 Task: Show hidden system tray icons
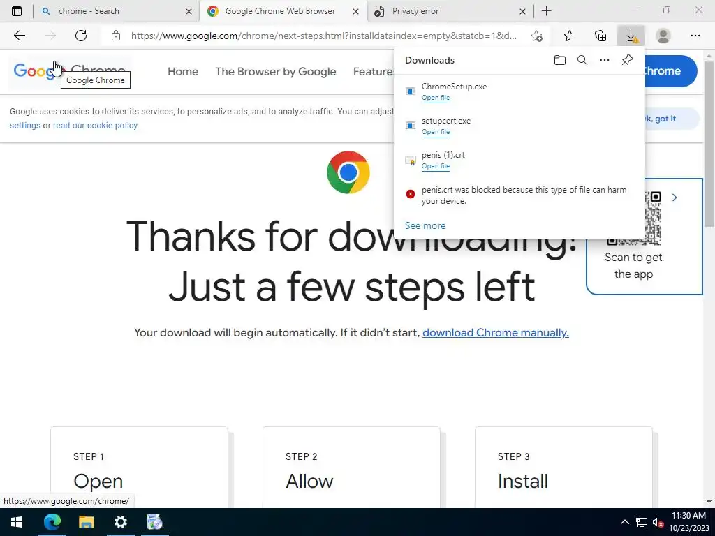click(625, 522)
